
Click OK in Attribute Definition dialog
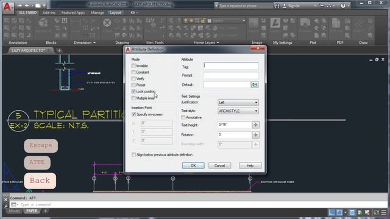pos(193,165)
